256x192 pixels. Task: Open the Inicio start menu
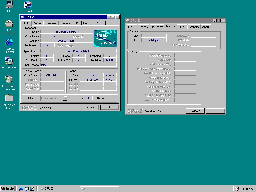(8, 189)
